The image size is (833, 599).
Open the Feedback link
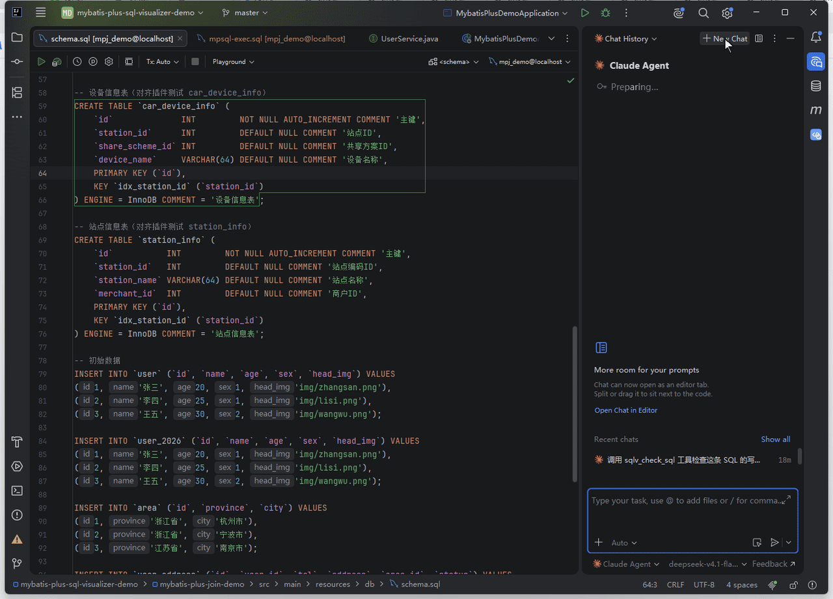click(x=773, y=564)
